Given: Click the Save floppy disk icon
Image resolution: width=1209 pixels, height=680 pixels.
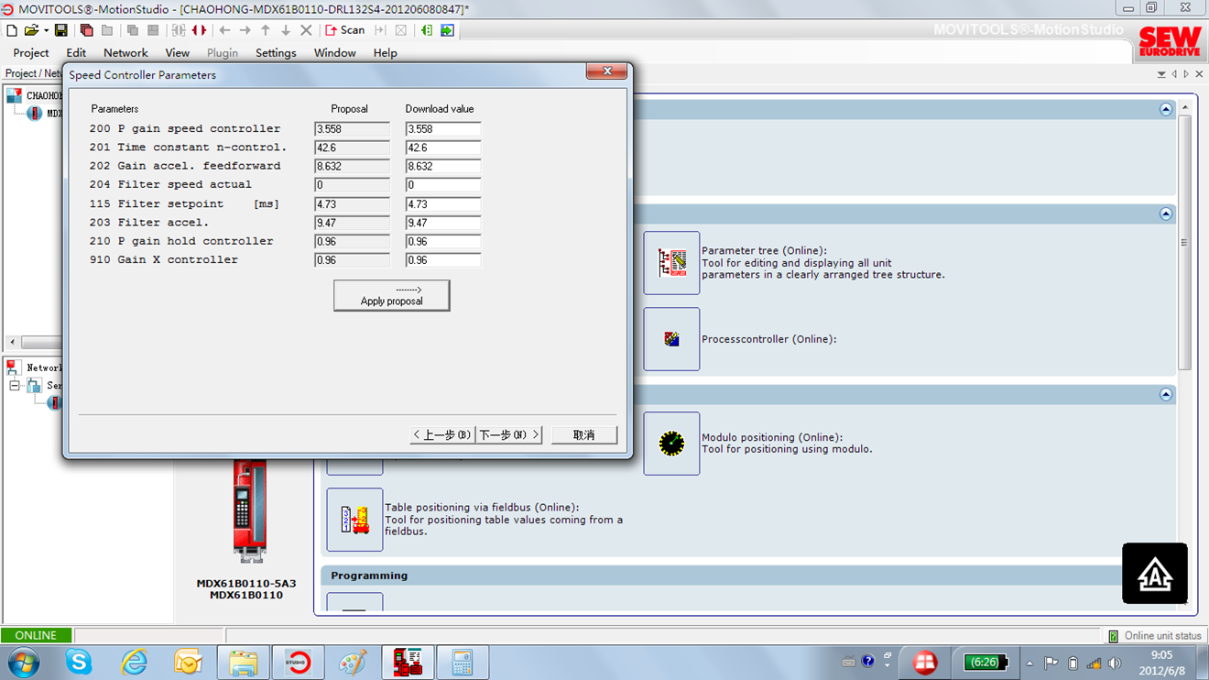Looking at the screenshot, I should [x=60, y=30].
